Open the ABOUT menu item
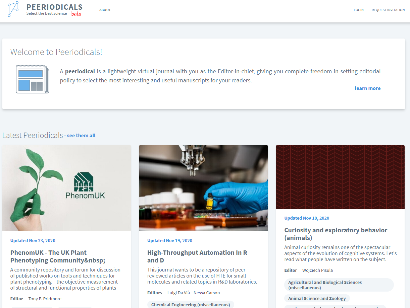 105,10
